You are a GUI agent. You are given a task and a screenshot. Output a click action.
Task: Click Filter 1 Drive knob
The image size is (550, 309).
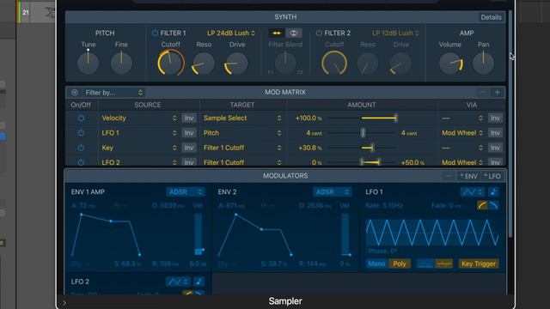click(x=236, y=64)
